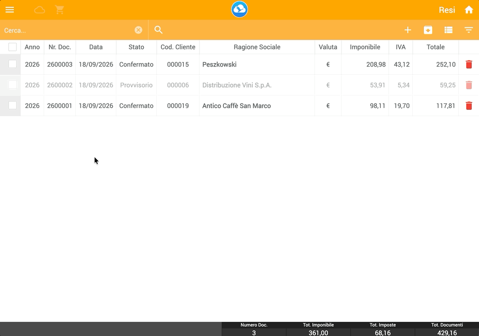Delete the Peszkowski document
The height and width of the screenshot is (336, 479).
tap(469, 64)
